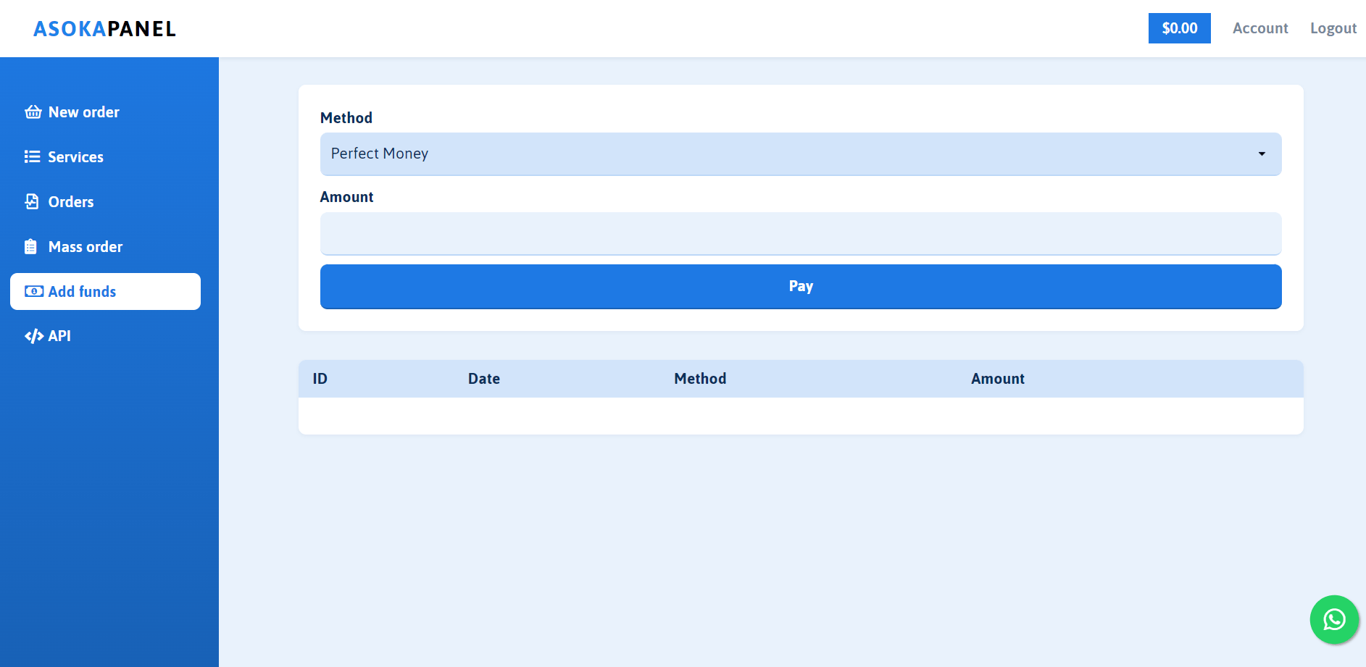The width and height of the screenshot is (1366, 667).
Task: Click the AsokaPanel logo
Action: (104, 29)
